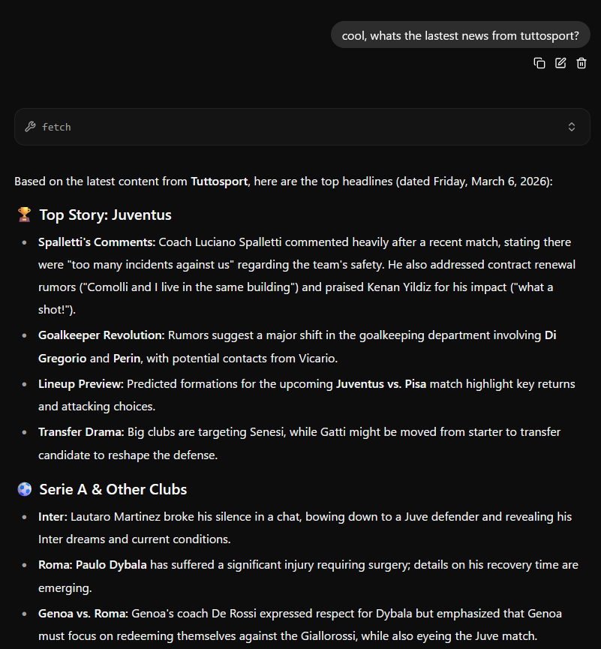Click the bold 'Paulo Dybala' name
This screenshot has width=601, height=649.
click(111, 565)
